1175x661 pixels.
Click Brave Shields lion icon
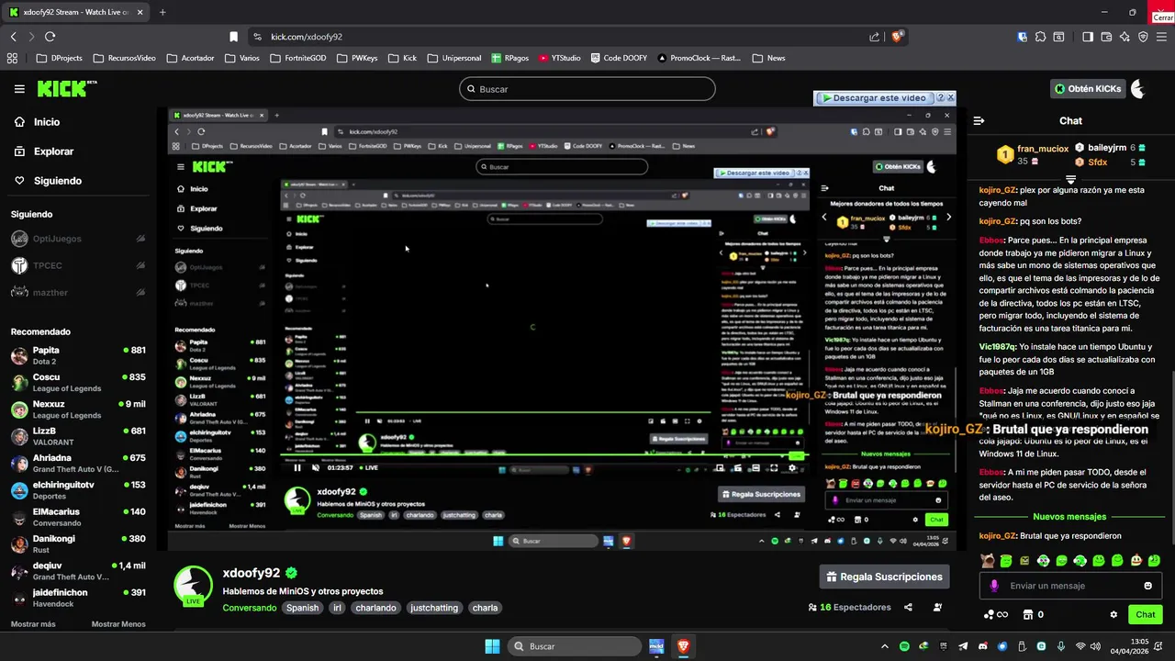tap(897, 37)
